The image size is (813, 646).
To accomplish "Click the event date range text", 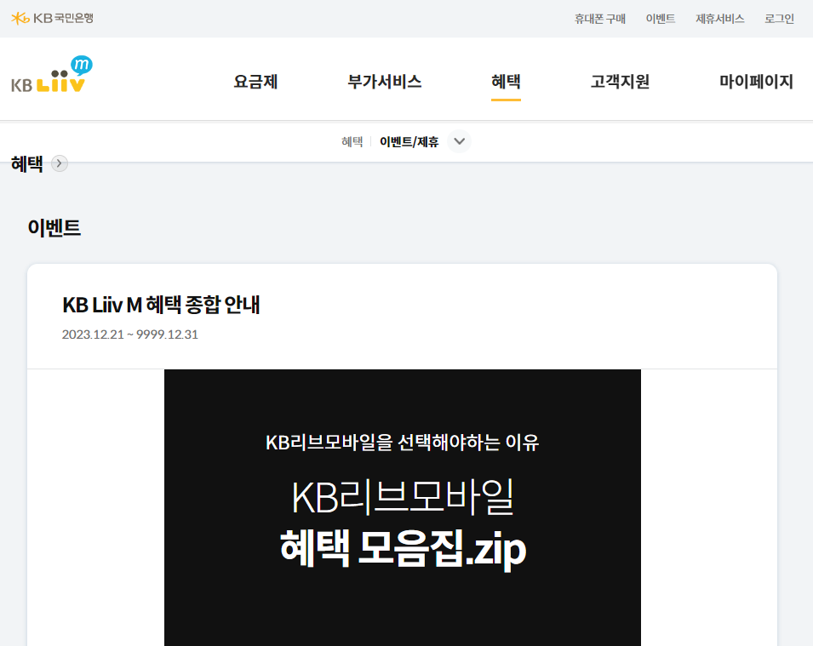I will click(129, 334).
